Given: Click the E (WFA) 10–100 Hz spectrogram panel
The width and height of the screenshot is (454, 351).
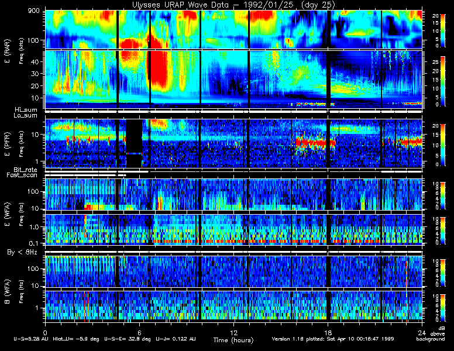Looking at the screenshot, I should tap(233, 194).
